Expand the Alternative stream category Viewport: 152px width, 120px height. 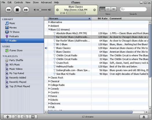coord(49,22)
